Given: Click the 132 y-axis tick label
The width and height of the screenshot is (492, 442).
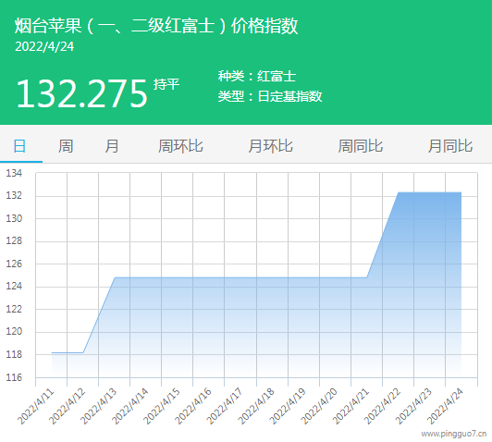Looking at the screenshot, I should 14,195.
